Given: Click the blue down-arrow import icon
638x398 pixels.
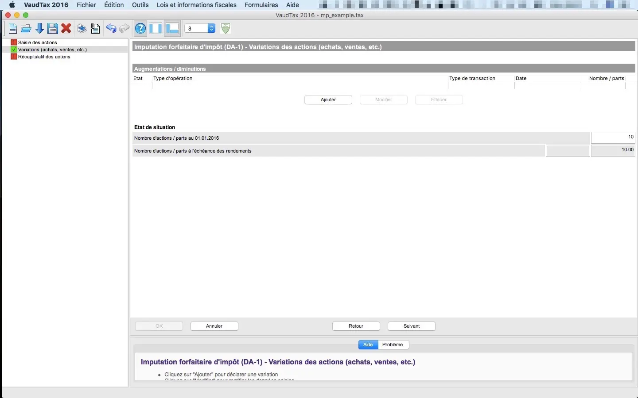Looking at the screenshot, I should click(x=39, y=29).
